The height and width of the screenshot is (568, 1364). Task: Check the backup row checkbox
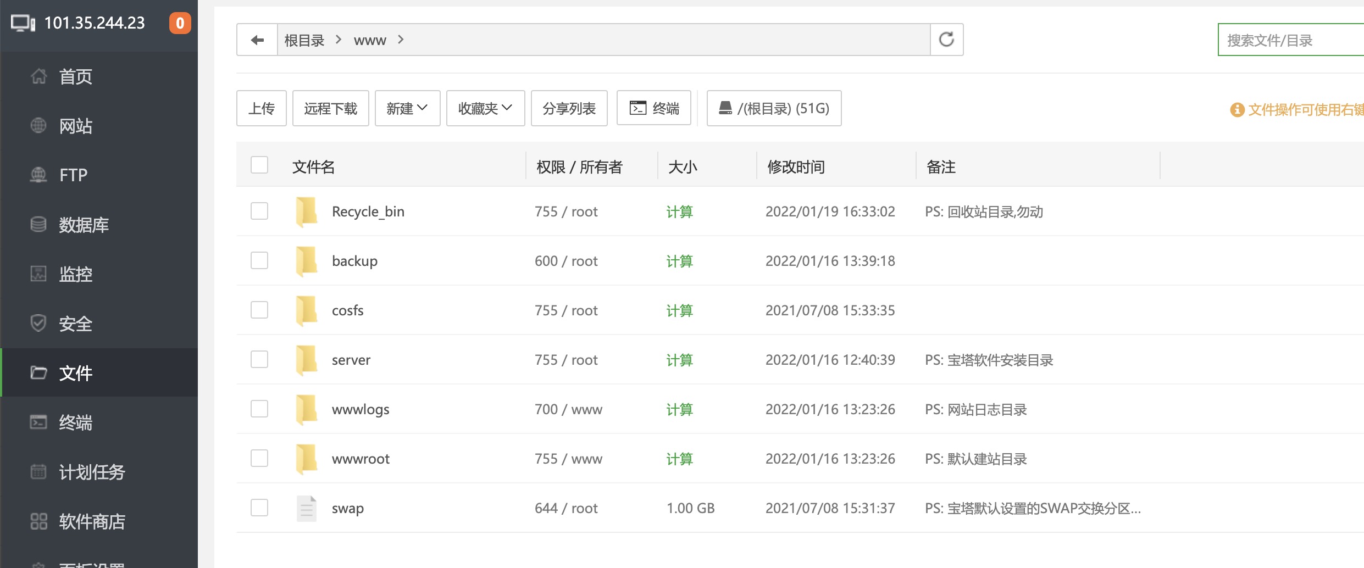(x=259, y=260)
